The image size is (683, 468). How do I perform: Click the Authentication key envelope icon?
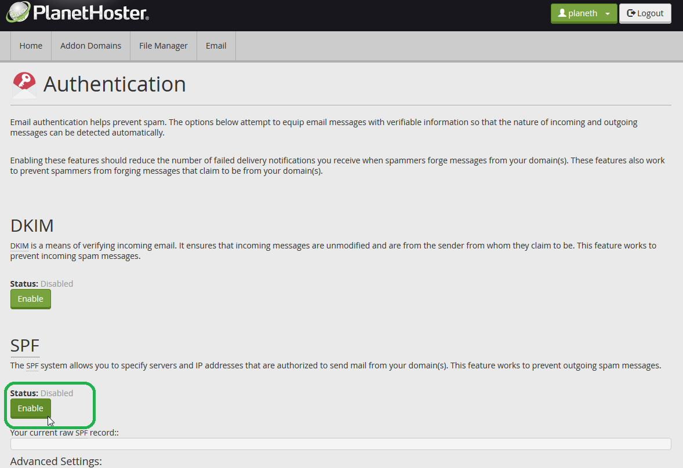(24, 85)
